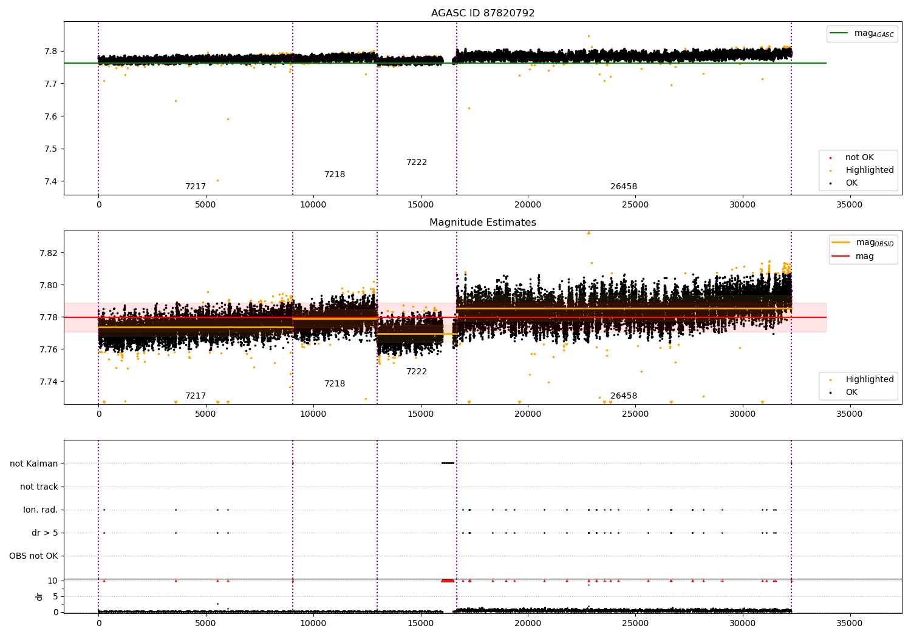
Task: Select the mag OBSID legend entry in middle plot
Action: (x=863, y=243)
